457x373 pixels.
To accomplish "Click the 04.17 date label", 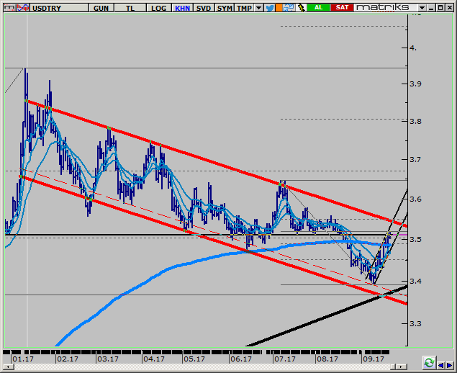I will [x=154, y=359].
